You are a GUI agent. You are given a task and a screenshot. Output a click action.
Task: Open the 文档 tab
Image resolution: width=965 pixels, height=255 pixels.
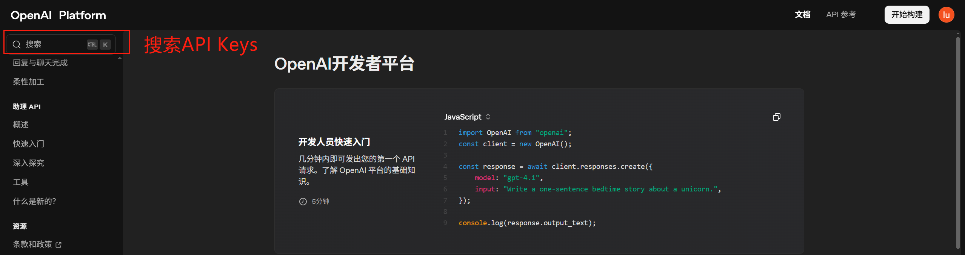802,15
